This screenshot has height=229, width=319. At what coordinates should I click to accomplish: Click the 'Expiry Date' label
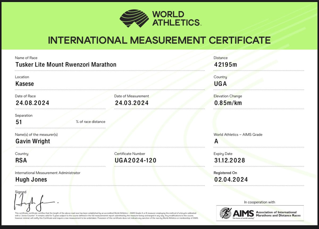coord(223,154)
